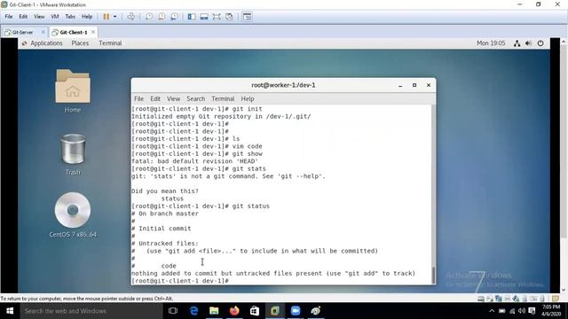Show hidden system tray icons

tap(492, 311)
